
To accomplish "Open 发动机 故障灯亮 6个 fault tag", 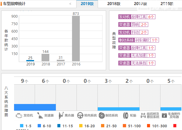I will tap(137, 17).
